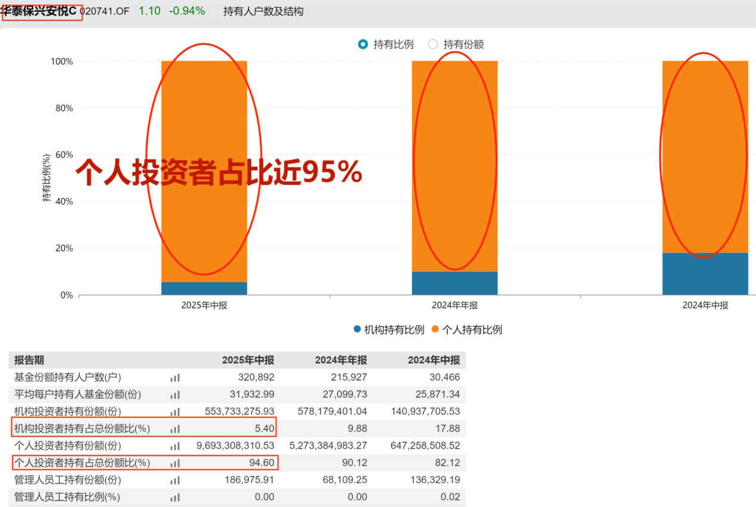
Task: Toggle 机构持有比例 legend series
Action: [x=389, y=329]
